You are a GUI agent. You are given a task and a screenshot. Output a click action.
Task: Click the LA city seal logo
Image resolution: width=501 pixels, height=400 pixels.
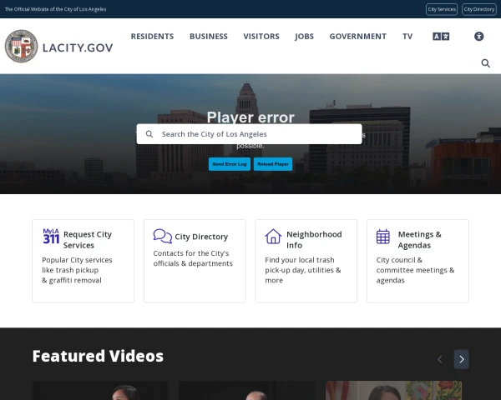tap(21, 47)
